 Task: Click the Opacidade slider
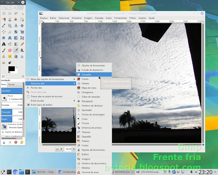[12, 91]
